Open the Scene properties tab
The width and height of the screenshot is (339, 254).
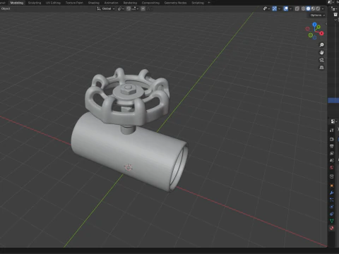(x=332, y=160)
